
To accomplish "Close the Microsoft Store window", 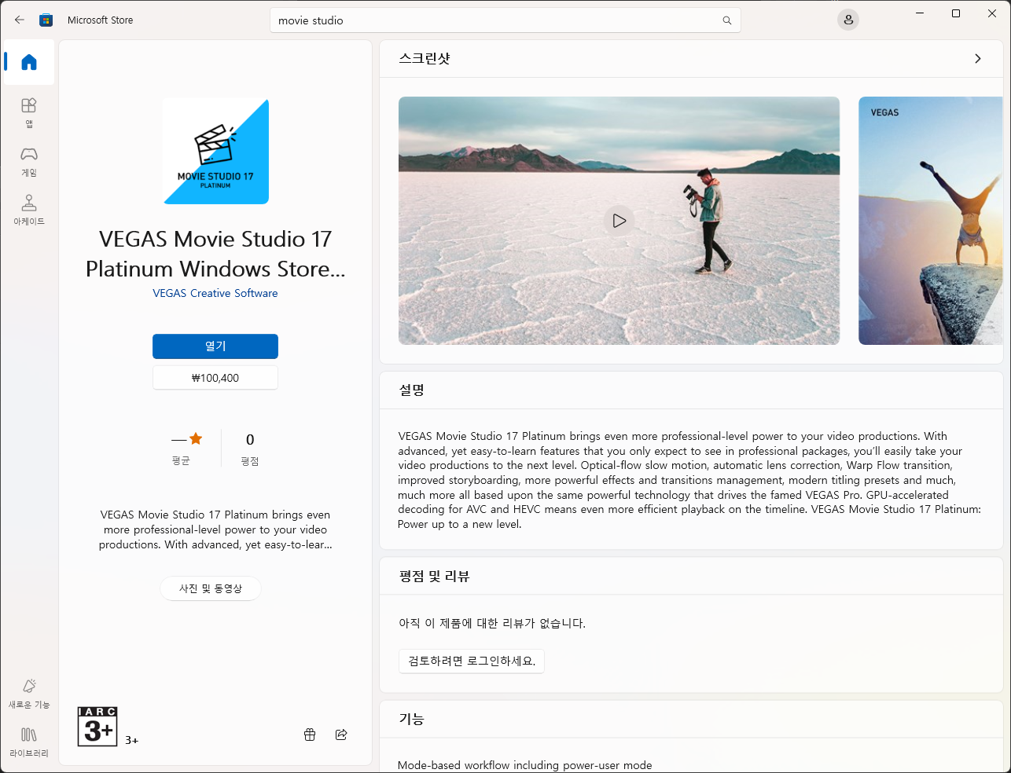I will coord(992,13).
